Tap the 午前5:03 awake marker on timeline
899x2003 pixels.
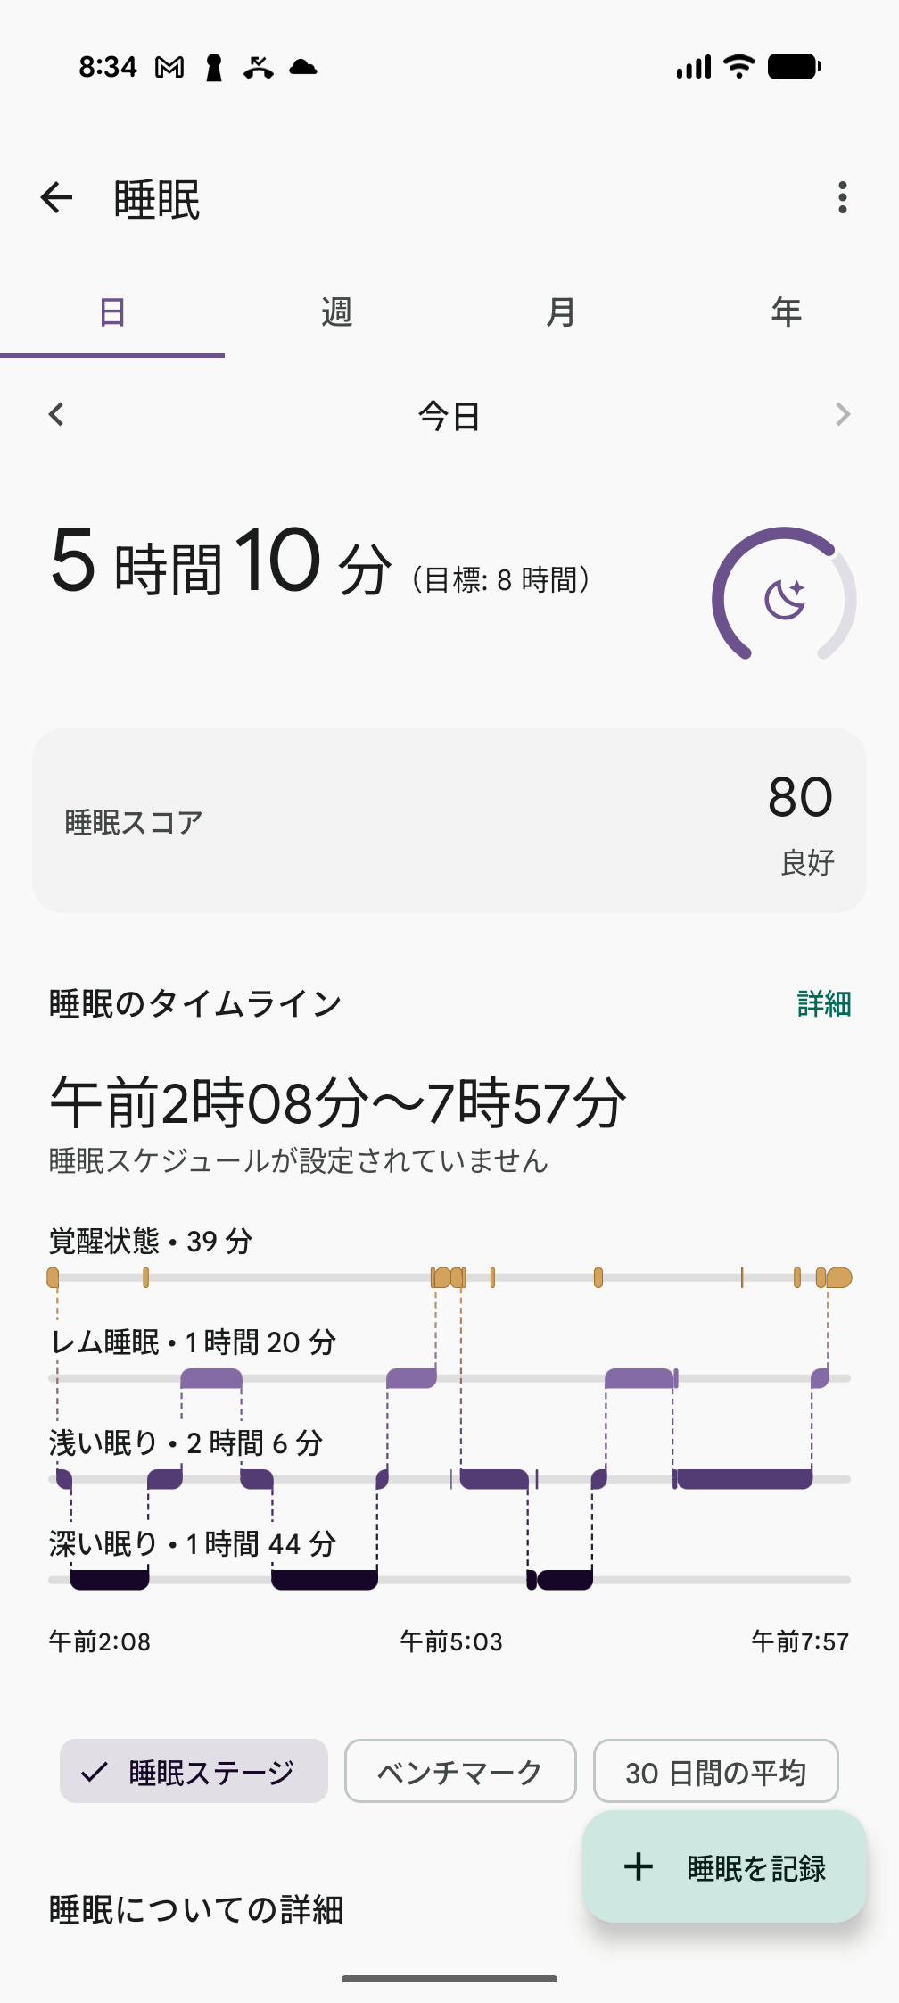(x=458, y=1277)
